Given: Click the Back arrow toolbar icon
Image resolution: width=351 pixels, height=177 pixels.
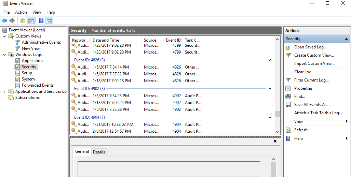Looking at the screenshot, I should click(x=4, y=20).
